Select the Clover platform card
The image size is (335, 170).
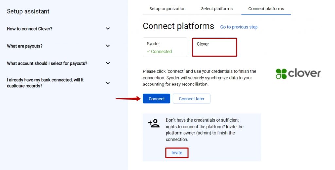pyautogui.click(x=214, y=47)
